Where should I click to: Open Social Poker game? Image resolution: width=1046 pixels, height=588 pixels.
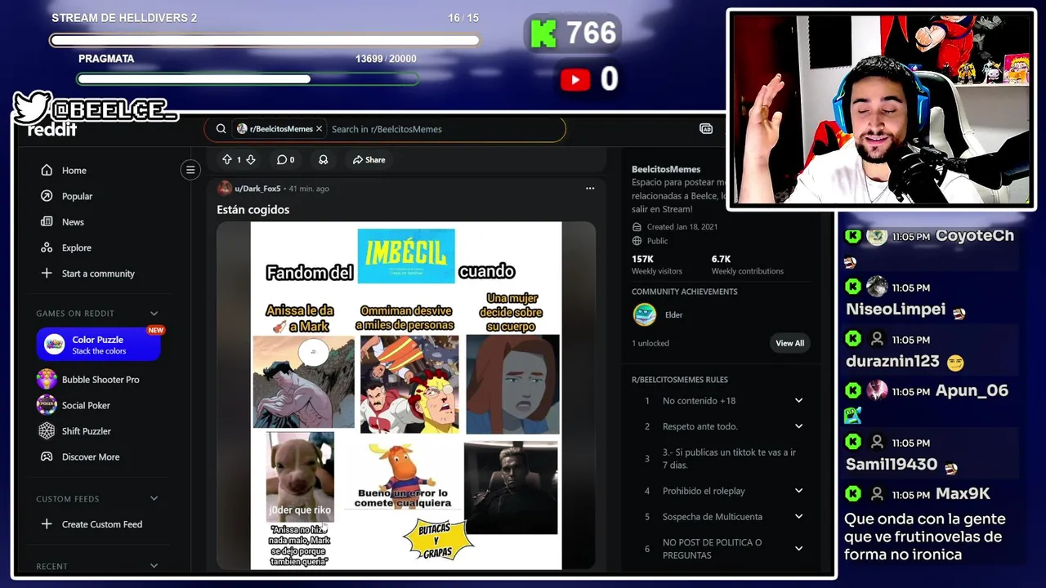point(86,405)
